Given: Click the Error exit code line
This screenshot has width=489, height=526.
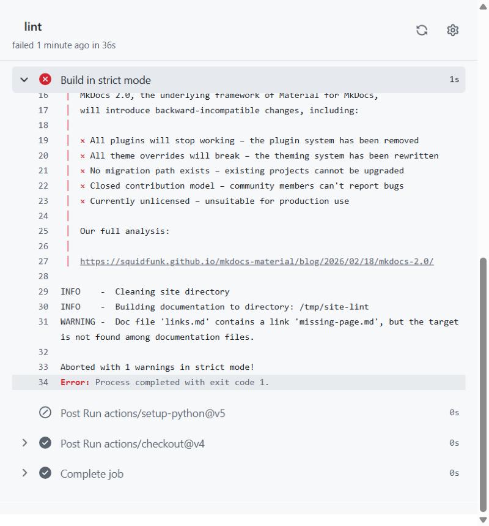Looking at the screenshot, I should pyautogui.click(x=238, y=383).
